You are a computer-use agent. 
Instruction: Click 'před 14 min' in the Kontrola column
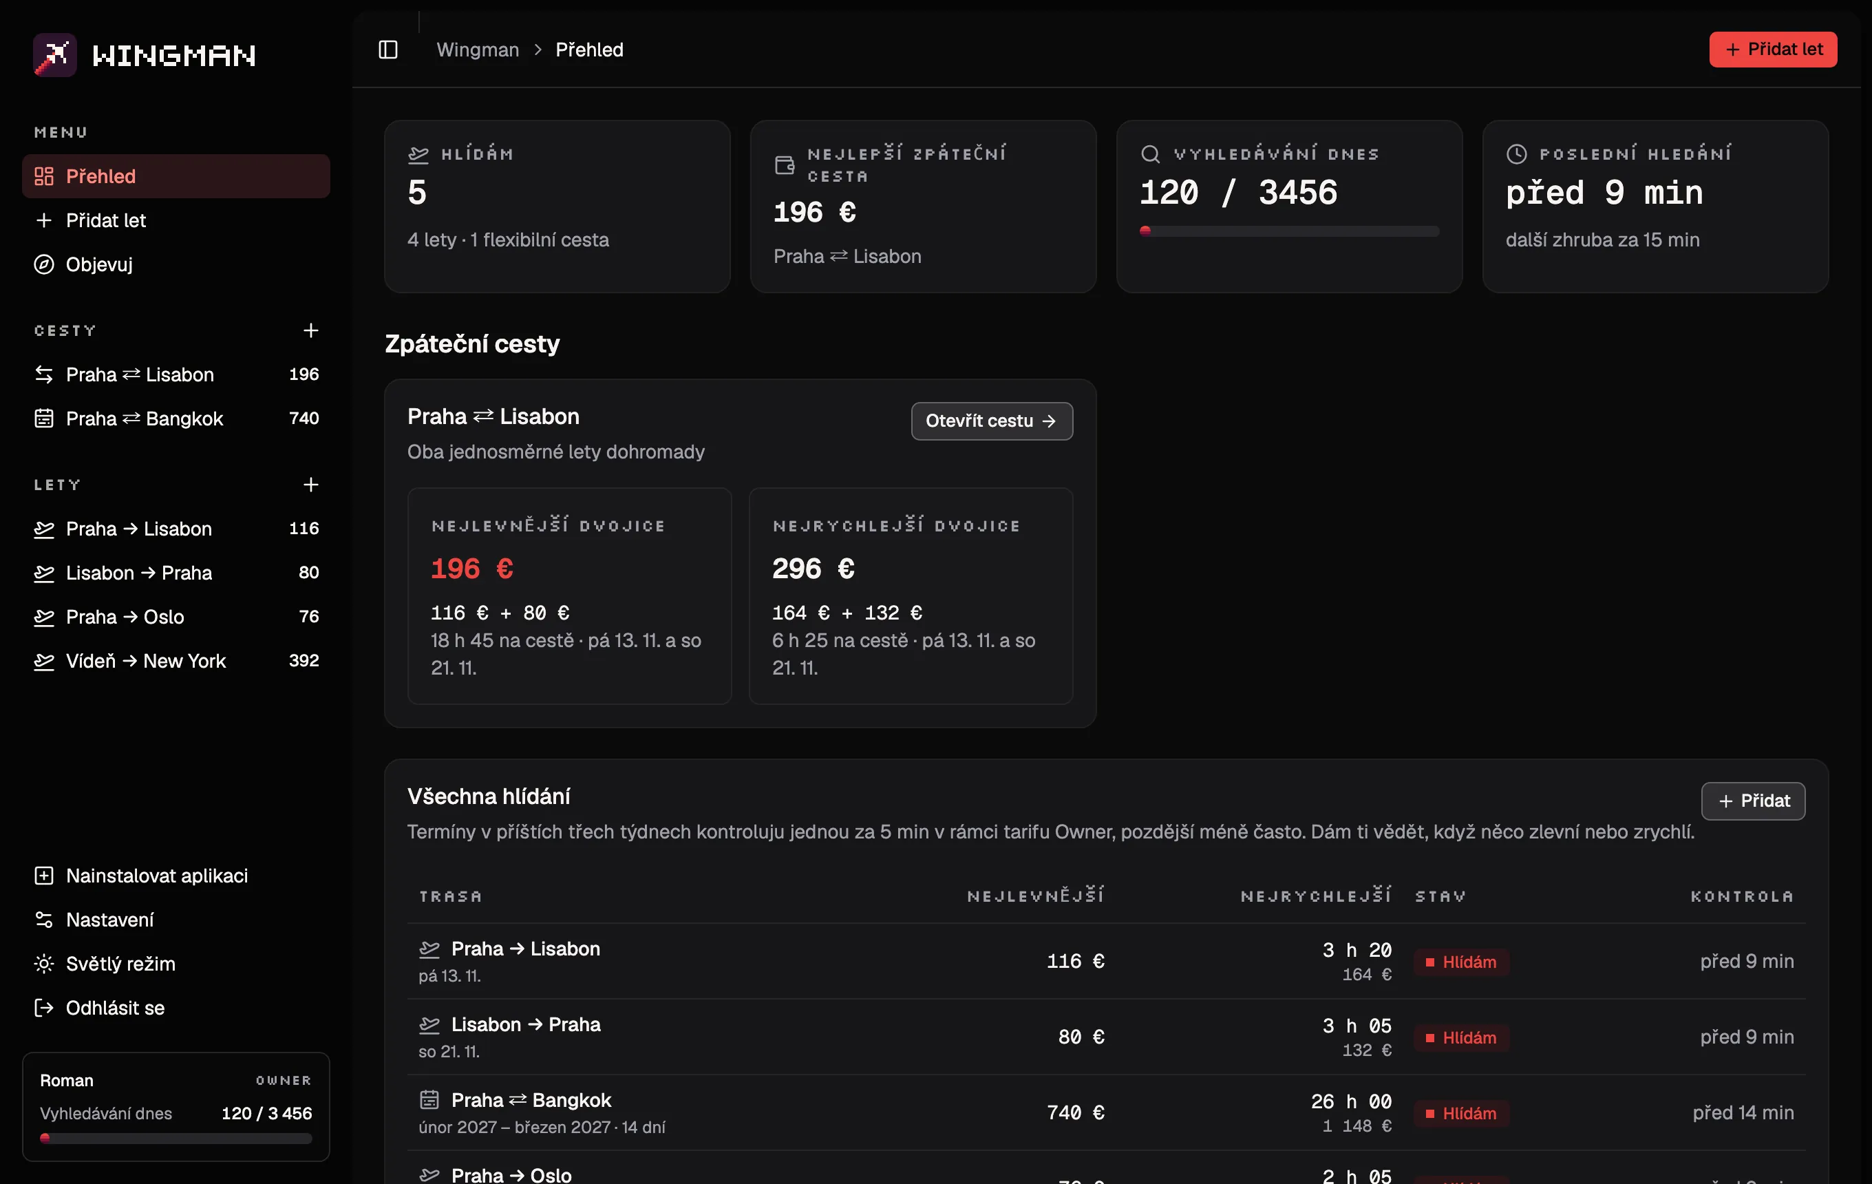point(1743,1112)
